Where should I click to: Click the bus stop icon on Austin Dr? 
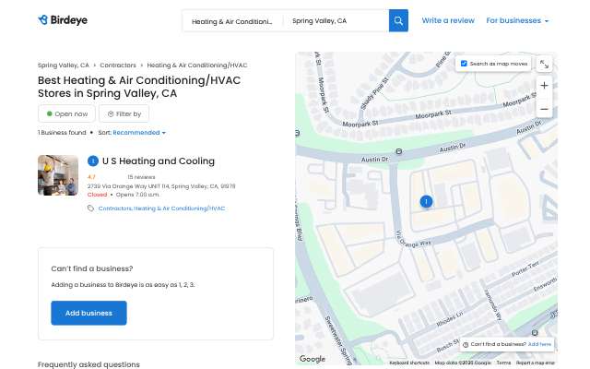click(399, 151)
